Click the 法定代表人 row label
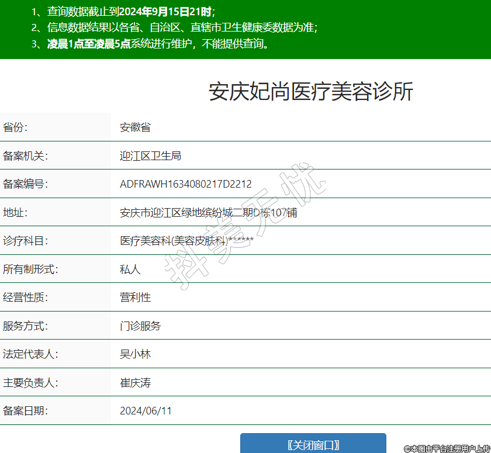The height and width of the screenshot is (453, 491). pos(30,354)
